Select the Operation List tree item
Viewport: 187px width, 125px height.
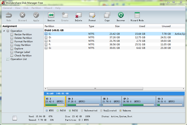click(19, 59)
